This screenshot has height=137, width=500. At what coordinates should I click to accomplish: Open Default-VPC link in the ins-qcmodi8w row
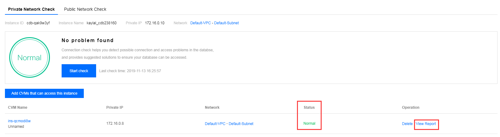215,124
